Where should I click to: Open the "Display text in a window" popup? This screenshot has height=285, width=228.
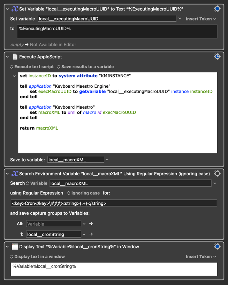pos(37,257)
